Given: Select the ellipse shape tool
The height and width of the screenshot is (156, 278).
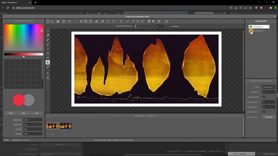Looking at the screenshot, I should pos(48,58).
